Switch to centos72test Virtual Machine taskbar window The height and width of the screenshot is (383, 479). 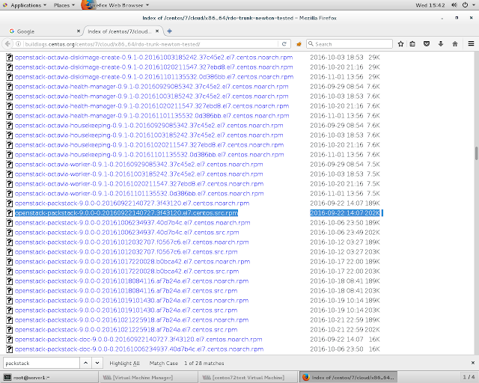coord(248,378)
